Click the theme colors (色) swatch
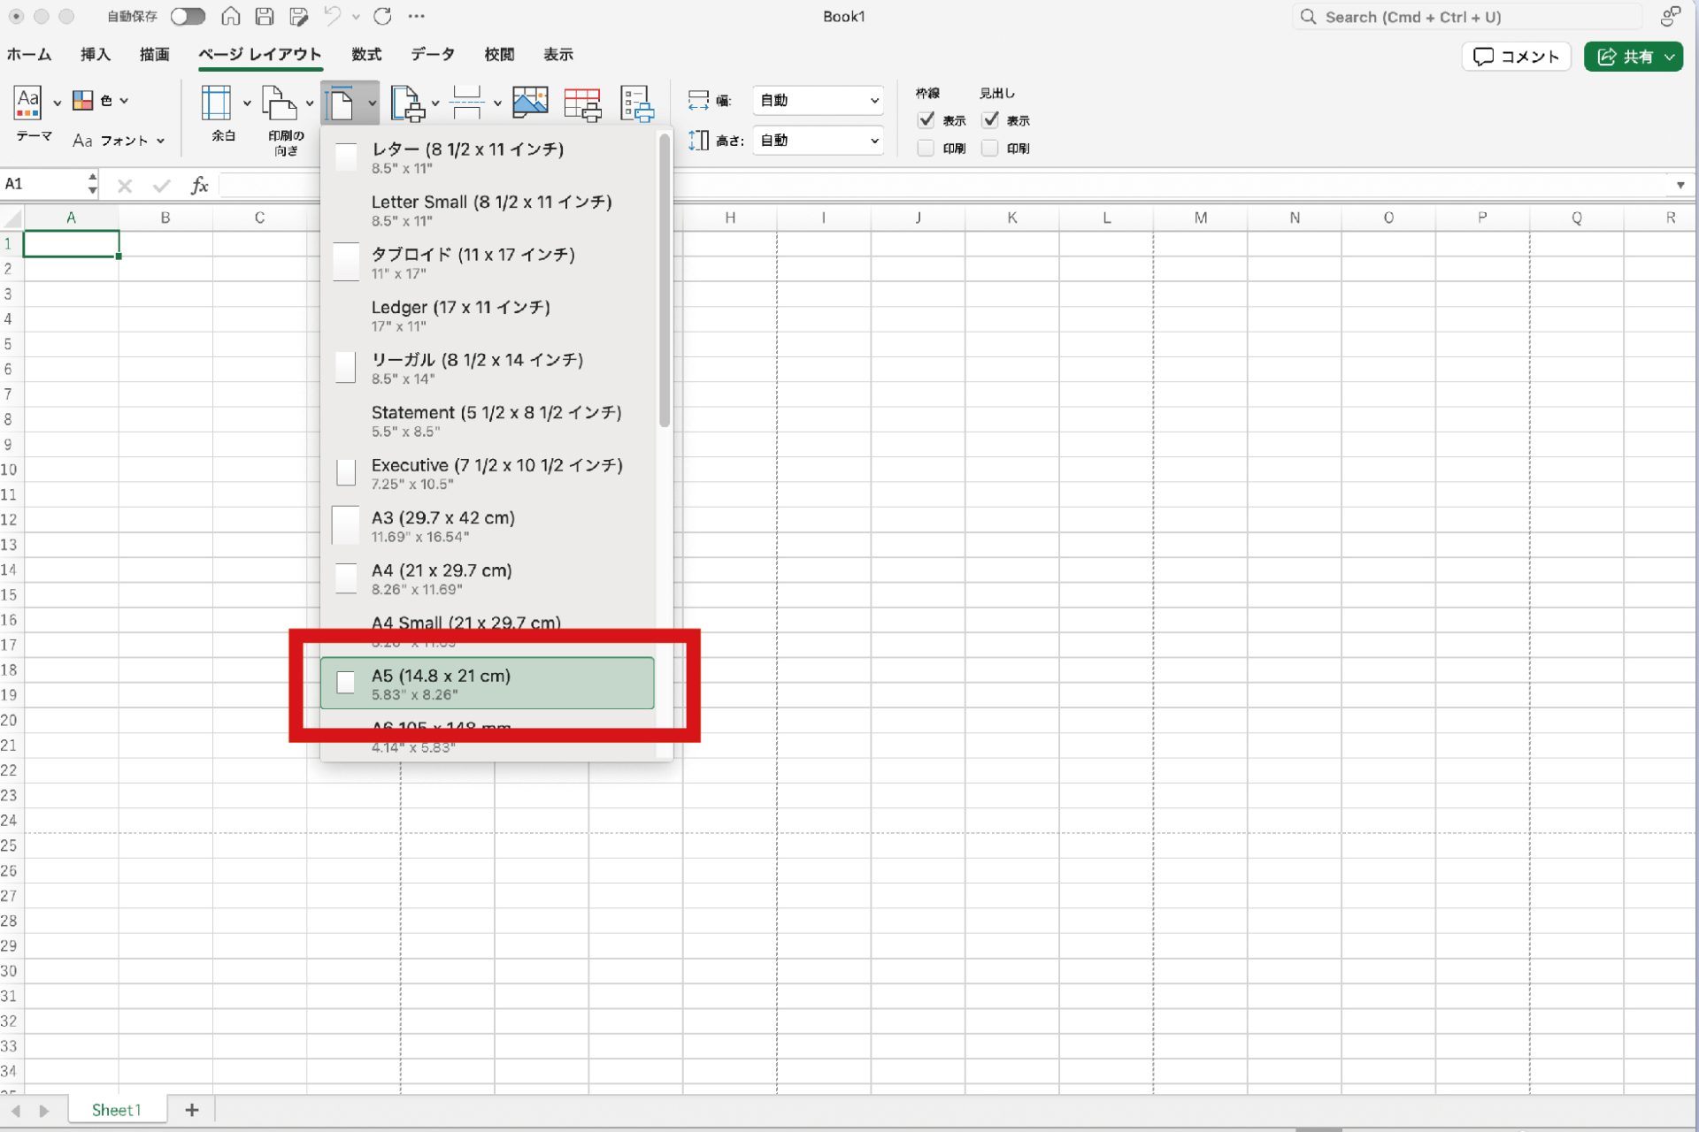The width and height of the screenshot is (1699, 1132). coord(83,100)
